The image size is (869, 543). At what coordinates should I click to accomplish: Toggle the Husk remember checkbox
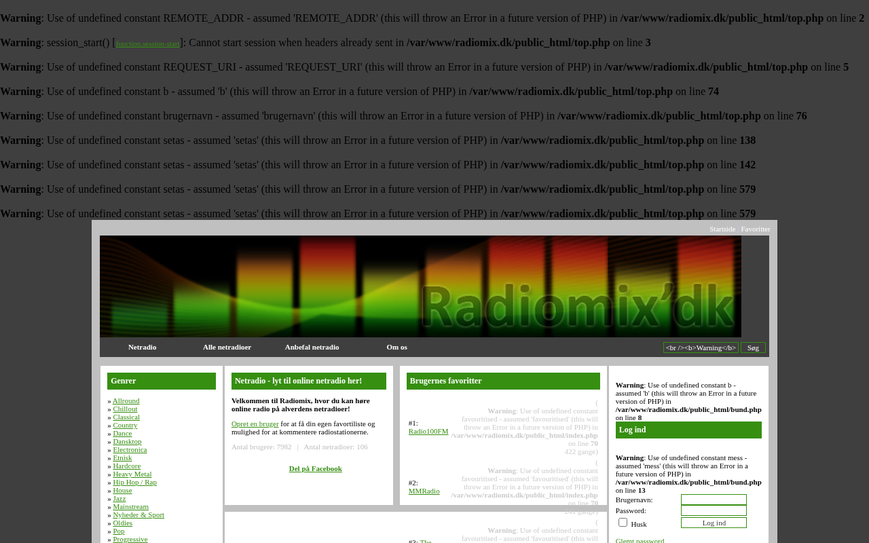[x=623, y=523]
